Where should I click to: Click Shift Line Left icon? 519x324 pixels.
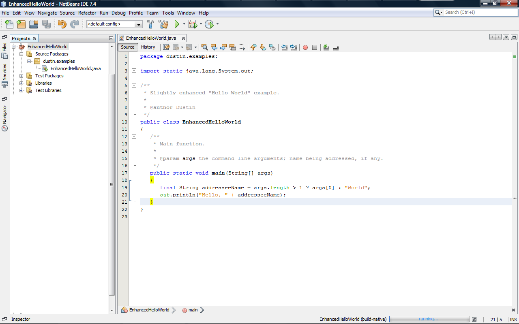pyautogui.click(x=284, y=47)
